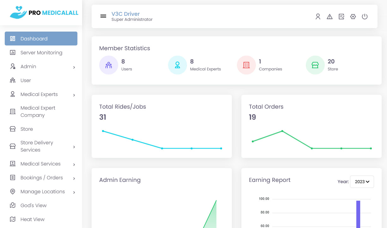Open Medical Expert Company menu label
This screenshot has width=387, height=228.
(x=38, y=111)
